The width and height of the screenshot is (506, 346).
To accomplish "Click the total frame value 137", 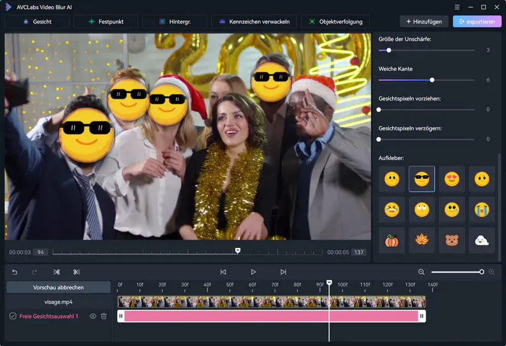I will point(359,252).
